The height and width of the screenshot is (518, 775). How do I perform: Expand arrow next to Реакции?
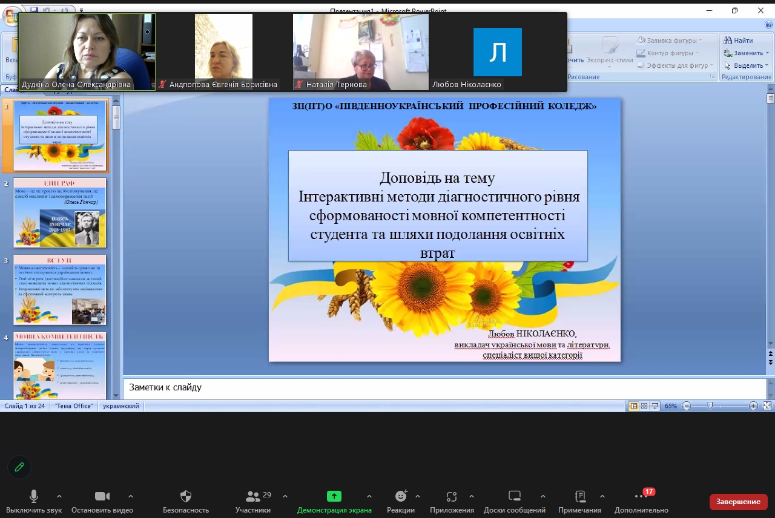418,496
